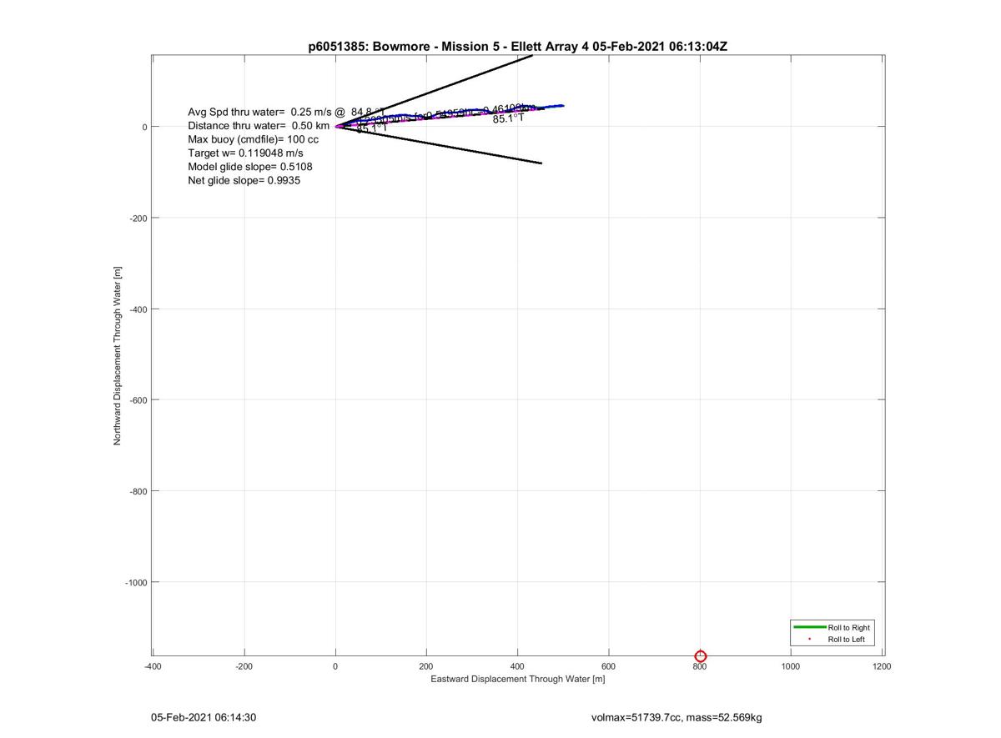
Task: Click the 'Northward Displacement Through Water [m]' axis label
Action: click(x=118, y=355)
